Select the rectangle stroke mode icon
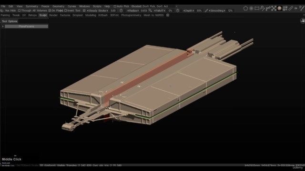Image resolution: width=305 pixels, height=171 pixels. coord(257,9)
